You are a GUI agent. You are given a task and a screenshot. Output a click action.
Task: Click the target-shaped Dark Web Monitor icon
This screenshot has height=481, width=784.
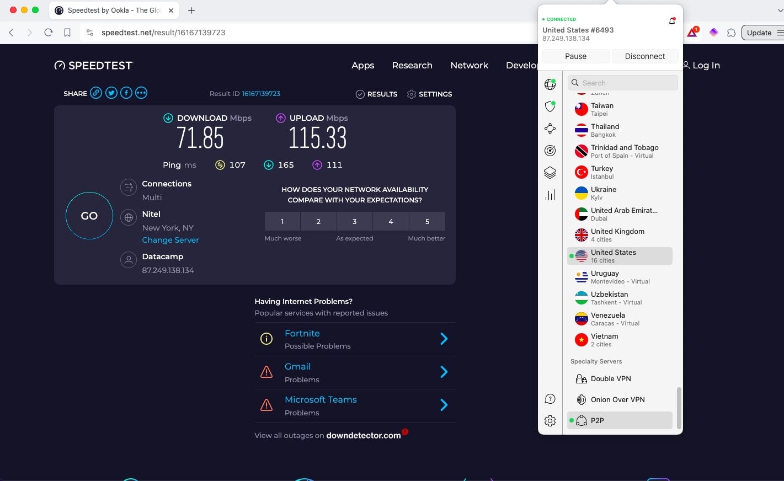click(550, 151)
